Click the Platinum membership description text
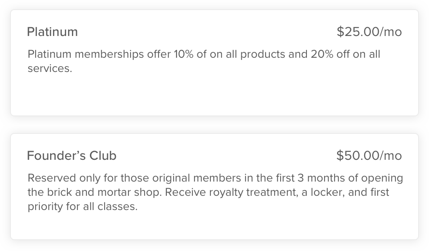Image resolution: width=429 pixels, height=251 pixels. (204, 61)
